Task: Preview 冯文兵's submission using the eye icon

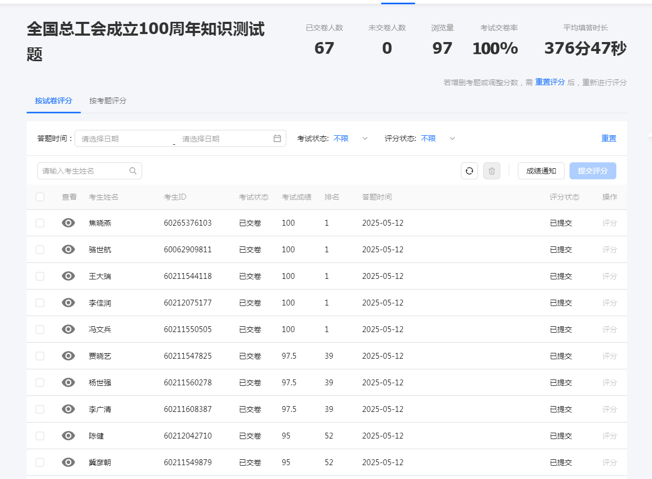Action: [68, 329]
